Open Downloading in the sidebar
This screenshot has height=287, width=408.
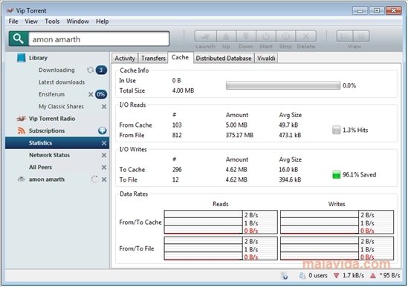click(56, 70)
